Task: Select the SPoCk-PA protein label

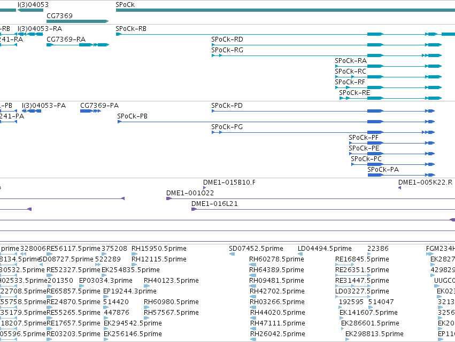Action: coord(383,170)
